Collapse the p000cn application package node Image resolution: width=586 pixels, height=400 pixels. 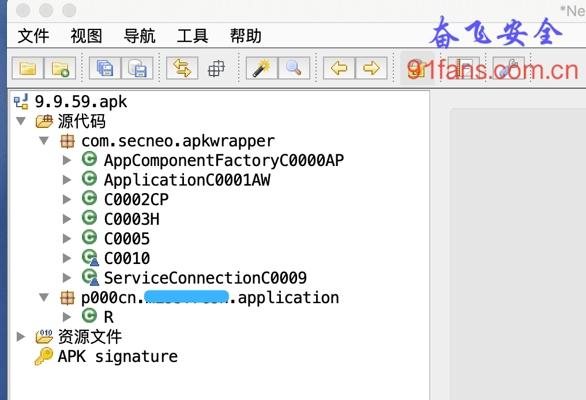pos(44,297)
